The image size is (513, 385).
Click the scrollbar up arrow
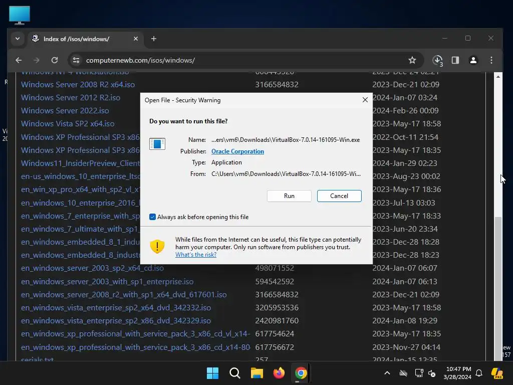498,77
